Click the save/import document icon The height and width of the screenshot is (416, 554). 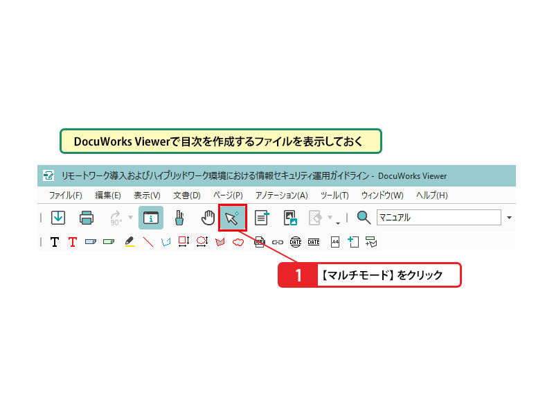[58, 218]
